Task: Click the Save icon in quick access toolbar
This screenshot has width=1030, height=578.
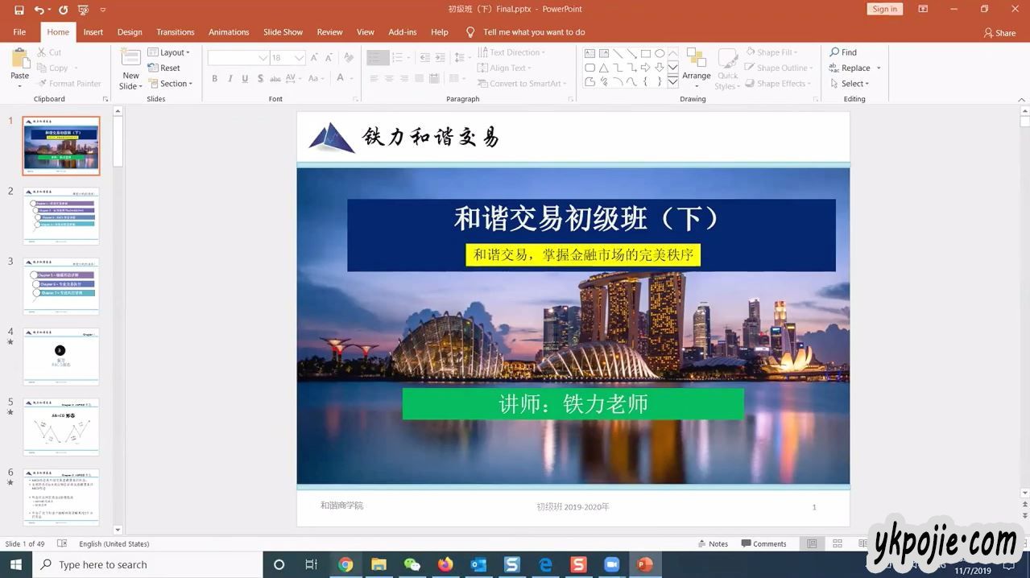Action: (x=19, y=10)
